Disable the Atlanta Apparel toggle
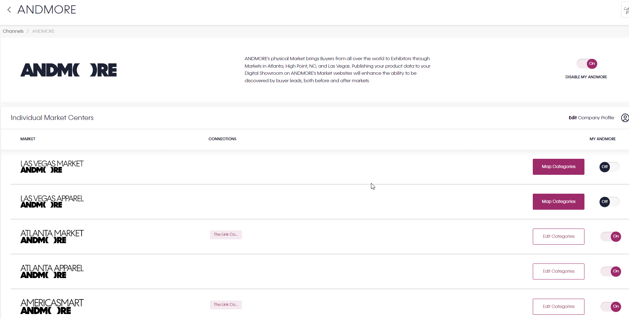 point(610,271)
